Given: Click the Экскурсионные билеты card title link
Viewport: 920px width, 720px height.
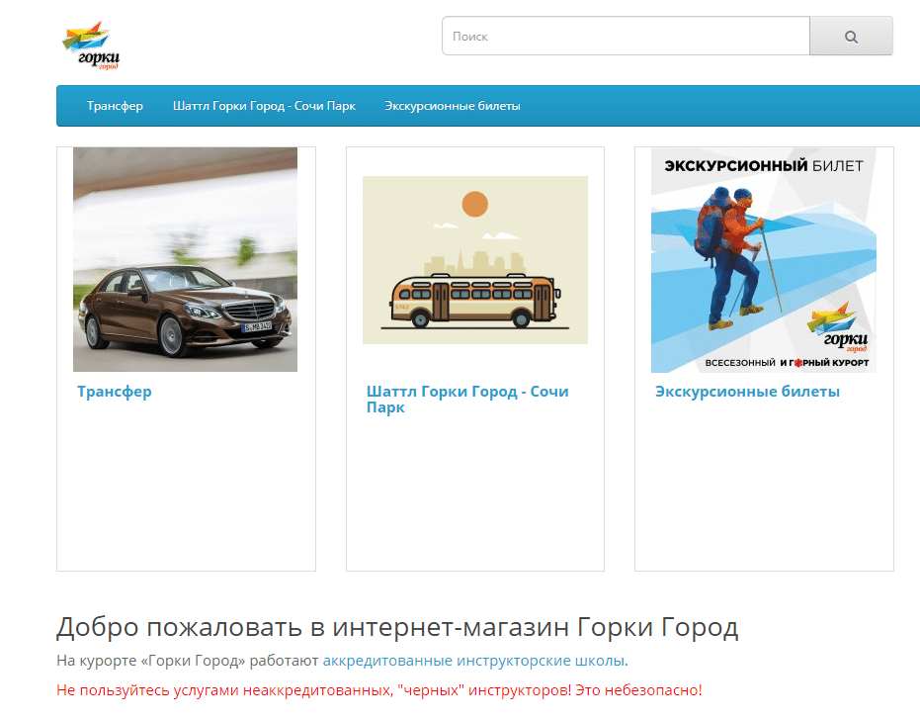Looking at the screenshot, I should click(x=746, y=391).
